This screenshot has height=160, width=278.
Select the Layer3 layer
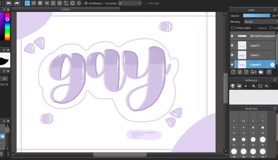253,46
